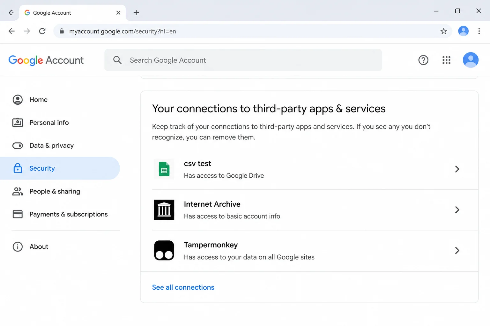Open the help question mark icon
Image resolution: width=490 pixels, height=326 pixels.
pos(423,60)
